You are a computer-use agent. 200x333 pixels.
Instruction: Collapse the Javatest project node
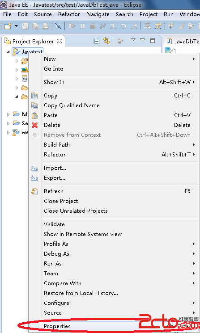pyautogui.click(x=8, y=51)
